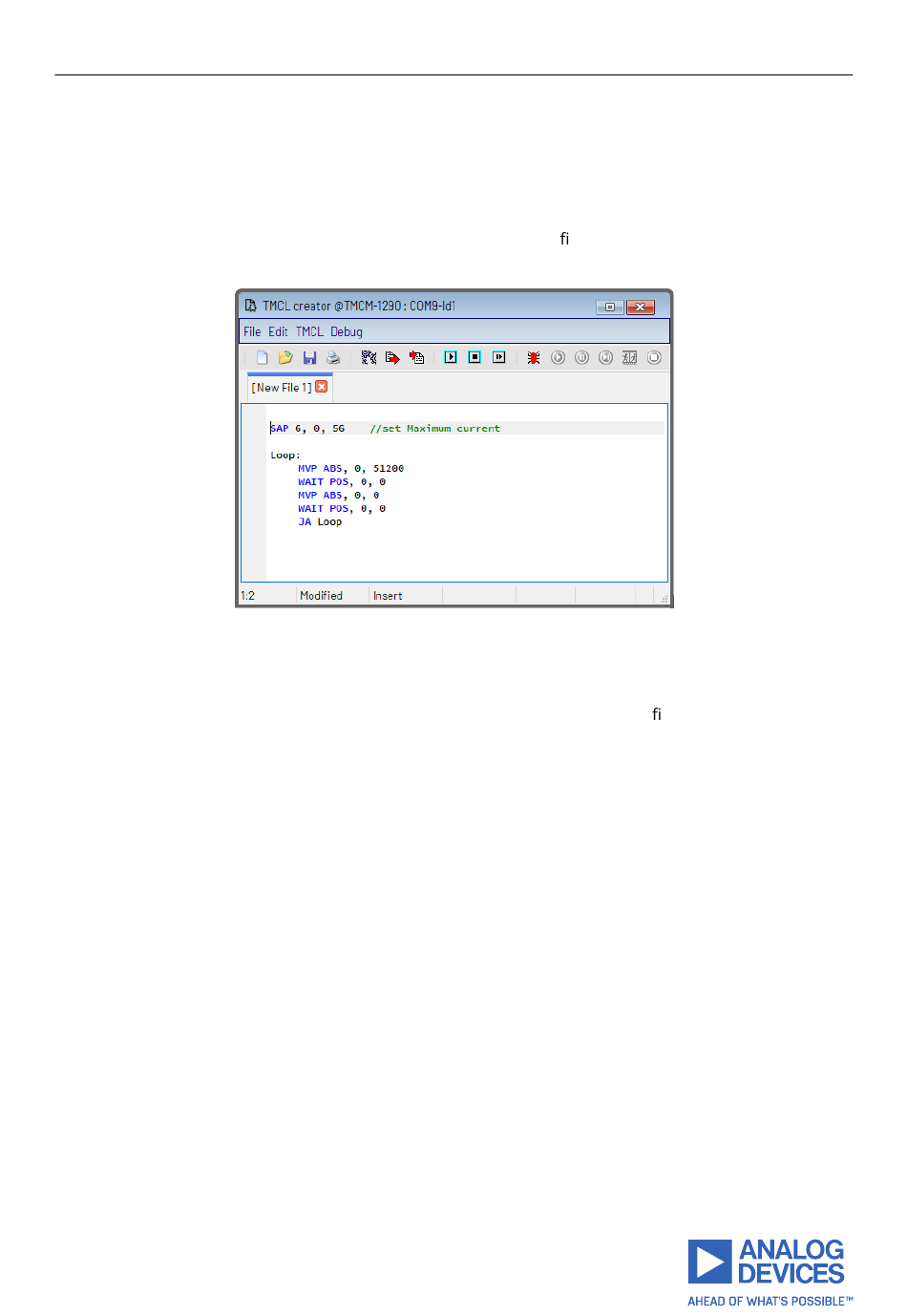
Task: Close the [New File 1] tab
Action: (x=322, y=387)
